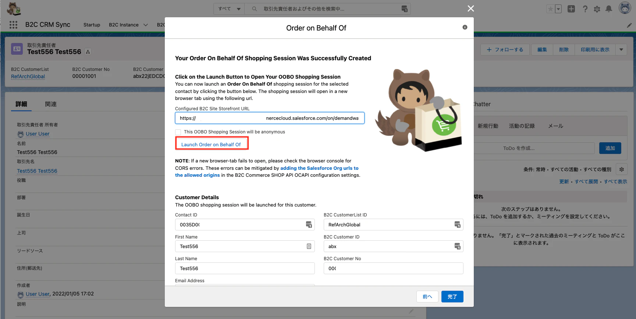
Task: Click the 印刷用に表示 button
Action: click(595, 50)
